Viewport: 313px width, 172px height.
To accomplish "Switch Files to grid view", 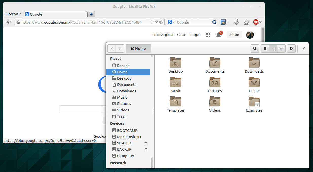I will tap(273, 49).
